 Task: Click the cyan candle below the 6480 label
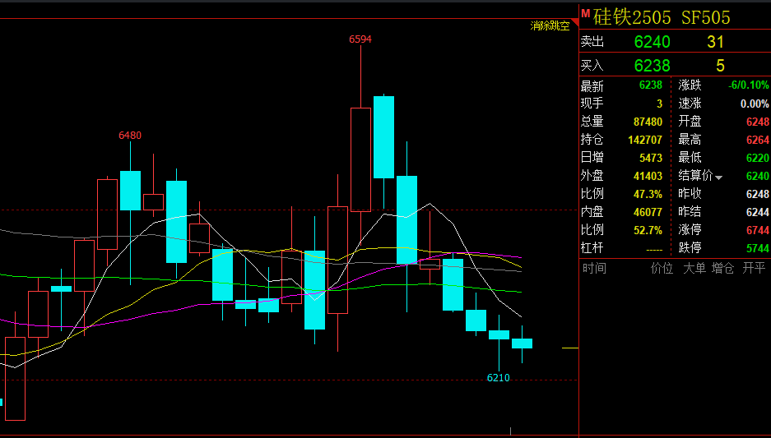[130, 191]
